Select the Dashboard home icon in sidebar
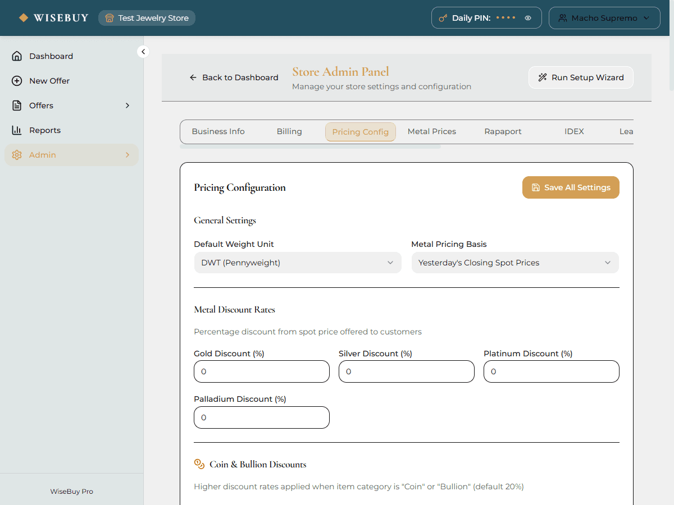Viewport: 674px width, 505px height. tap(17, 56)
